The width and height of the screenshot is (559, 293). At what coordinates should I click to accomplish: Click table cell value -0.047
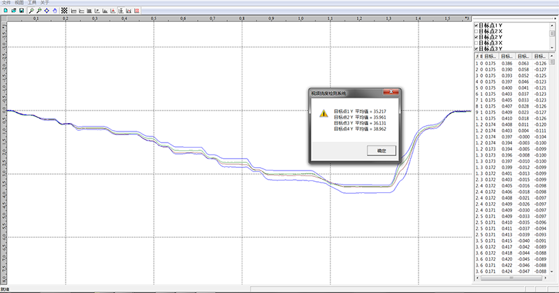[x=523, y=271]
